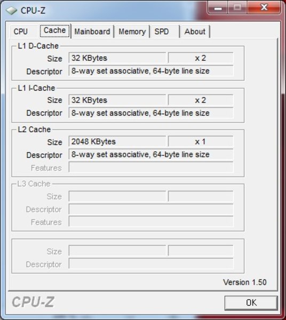Screen dimensions: 286x320
Task: Click the L1 D-Cache descriptor field
Action: pos(151,71)
